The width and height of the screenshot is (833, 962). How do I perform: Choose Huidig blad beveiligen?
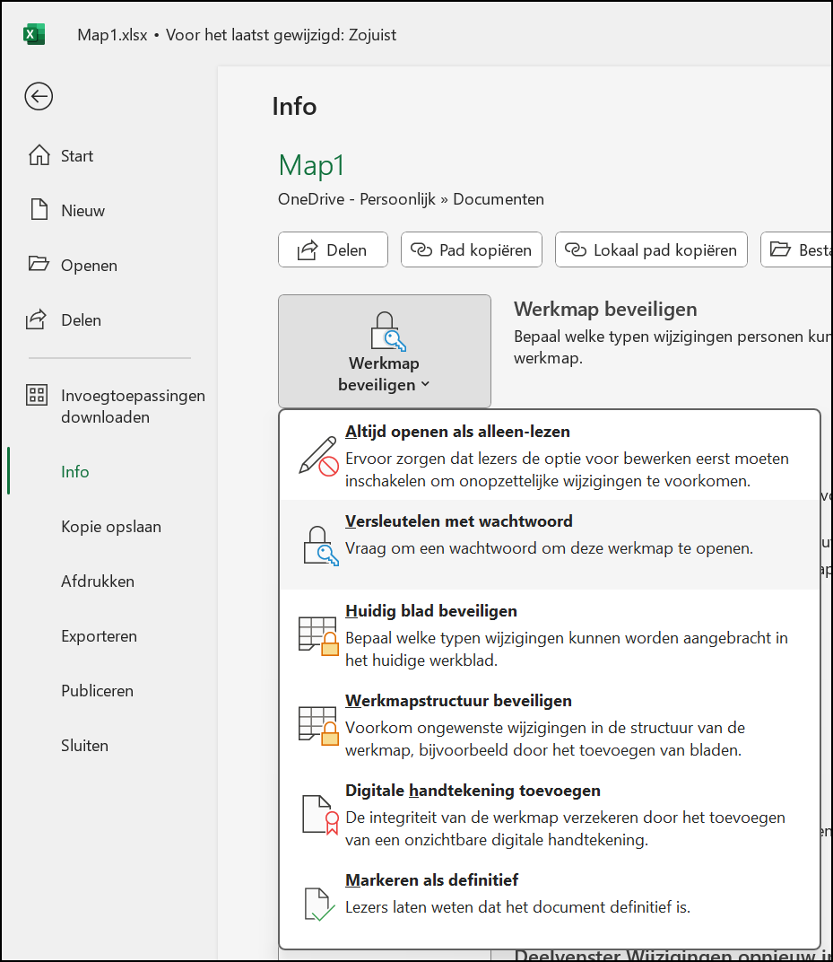point(550,634)
